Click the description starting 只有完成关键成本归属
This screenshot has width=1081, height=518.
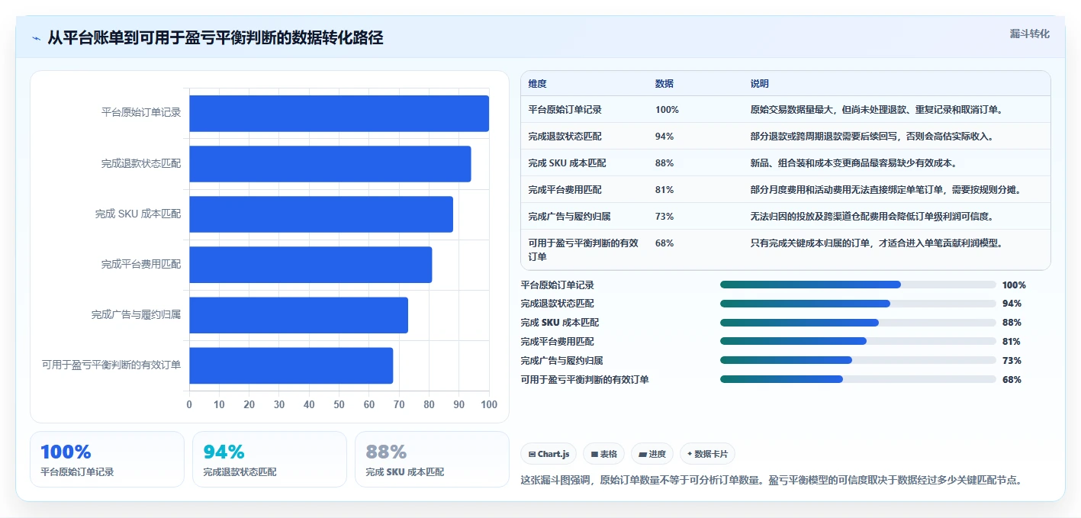[x=876, y=243]
